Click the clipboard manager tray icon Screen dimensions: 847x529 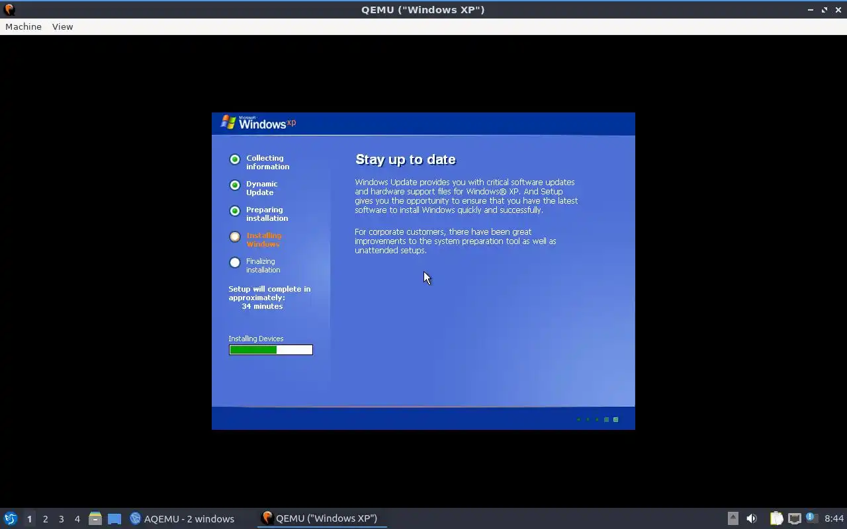(x=776, y=518)
